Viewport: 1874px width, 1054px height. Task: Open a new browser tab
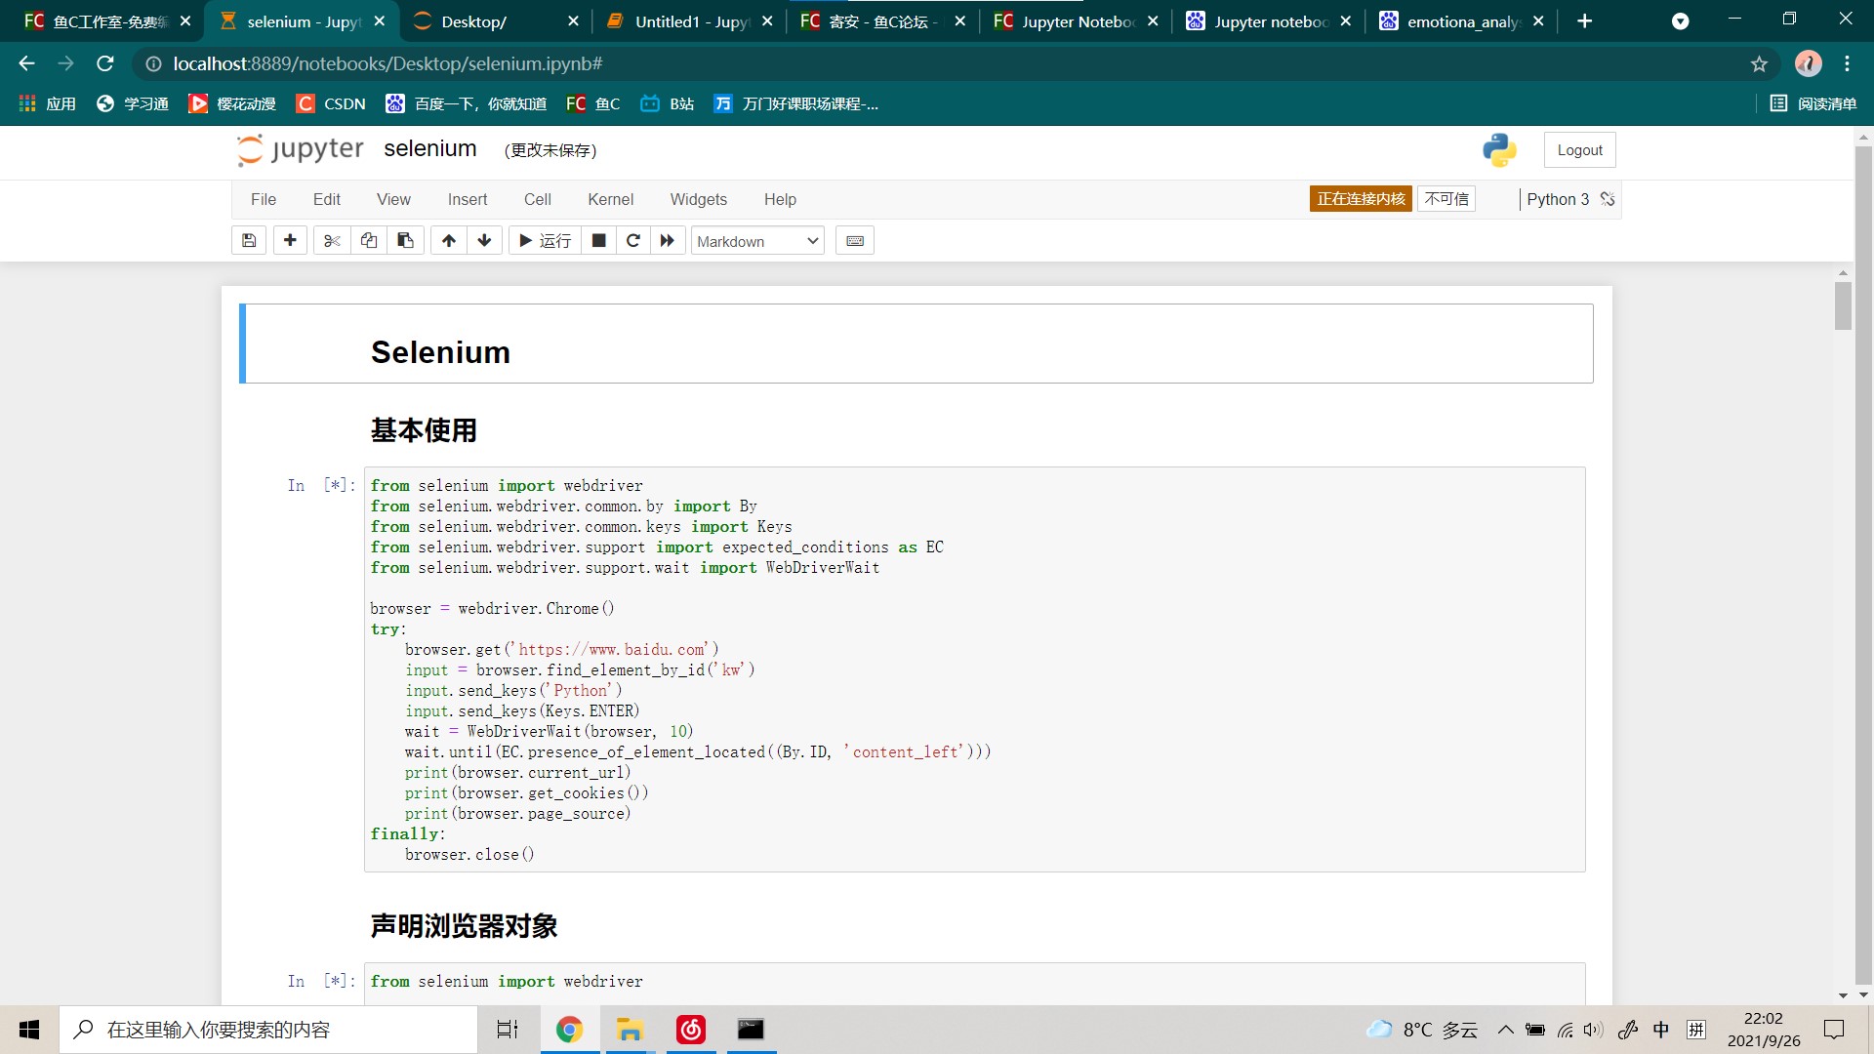(1584, 21)
